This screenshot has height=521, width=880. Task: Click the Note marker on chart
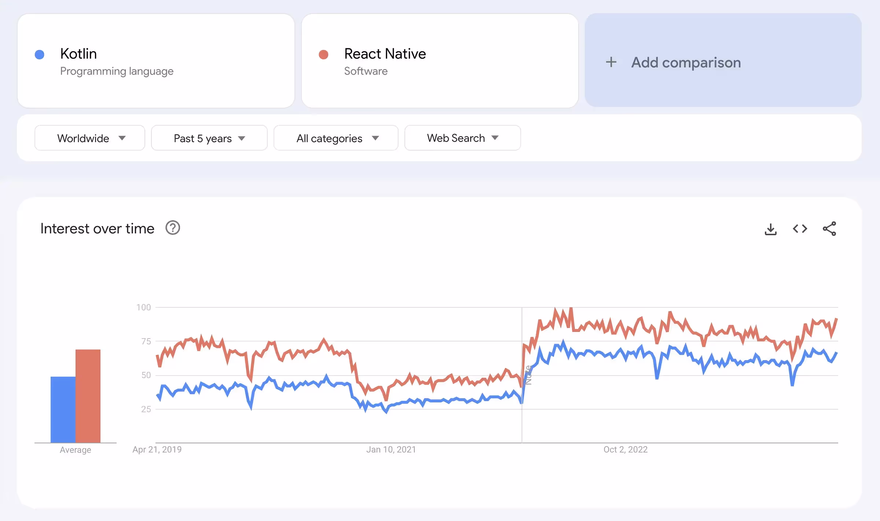[x=528, y=375]
